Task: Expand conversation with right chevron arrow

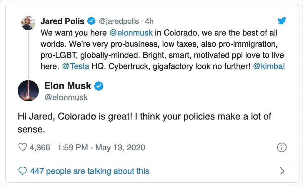Action: [282, 171]
